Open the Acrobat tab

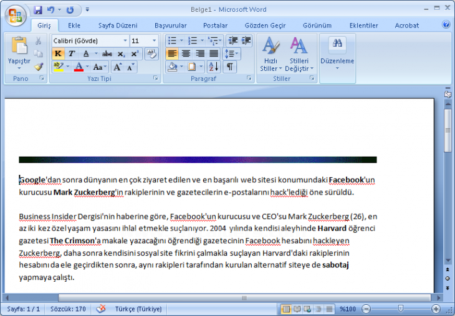407,26
